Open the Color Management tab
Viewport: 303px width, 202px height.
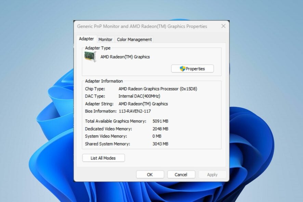point(134,39)
